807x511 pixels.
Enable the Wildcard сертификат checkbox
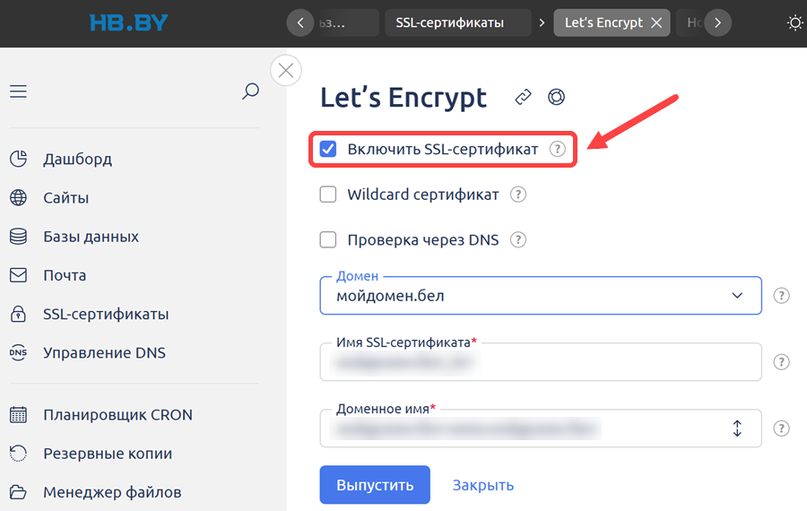[x=328, y=195]
